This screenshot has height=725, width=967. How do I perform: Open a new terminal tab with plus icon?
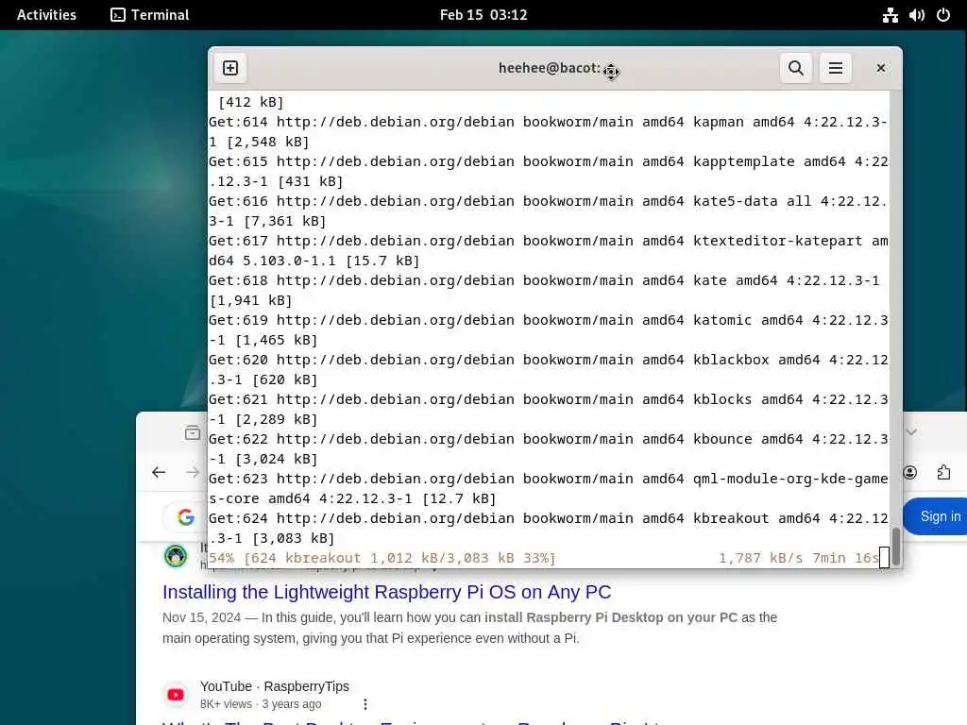(x=230, y=68)
